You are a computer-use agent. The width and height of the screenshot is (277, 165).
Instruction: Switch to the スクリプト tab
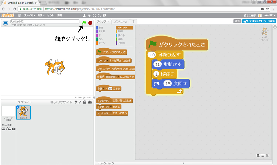pyautogui.click(x=103, y=21)
